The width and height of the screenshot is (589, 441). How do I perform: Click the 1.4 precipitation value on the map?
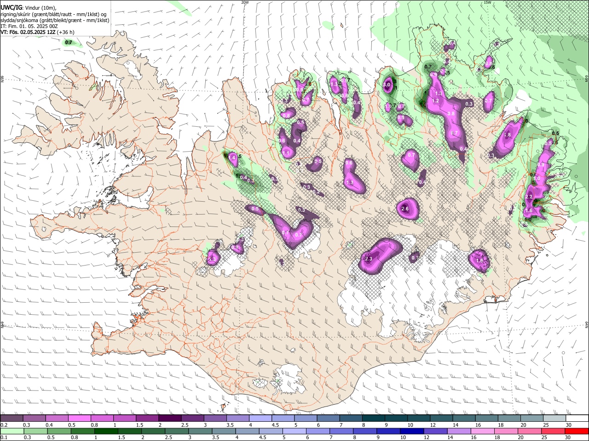tap(232, 158)
